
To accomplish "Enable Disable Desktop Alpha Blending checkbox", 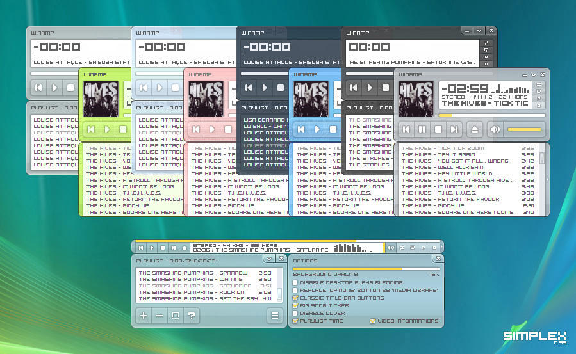I will click(x=295, y=282).
